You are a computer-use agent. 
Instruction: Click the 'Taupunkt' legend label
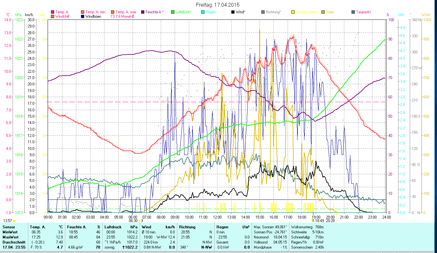point(363,12)
